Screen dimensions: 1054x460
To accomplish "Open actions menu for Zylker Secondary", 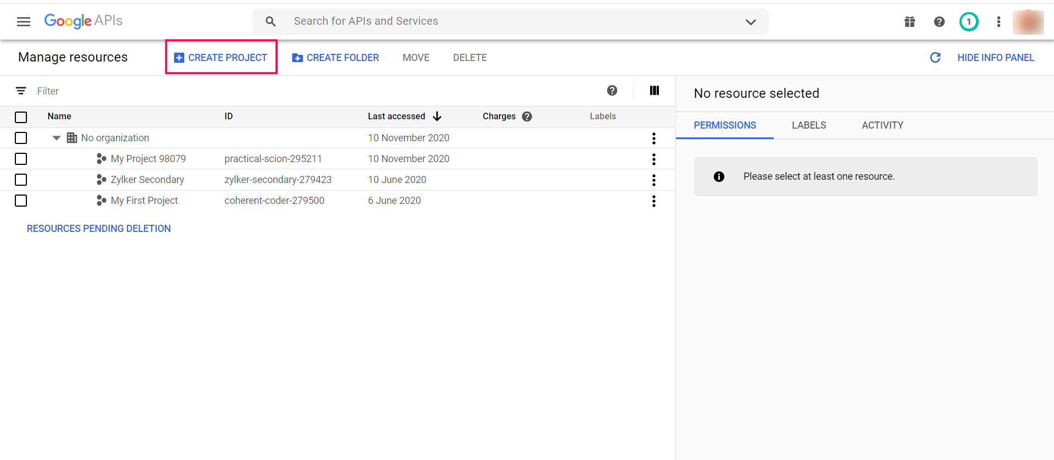I will coord(653,180).
